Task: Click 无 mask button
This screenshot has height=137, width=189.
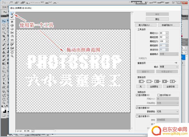Action: click(141, 86)
